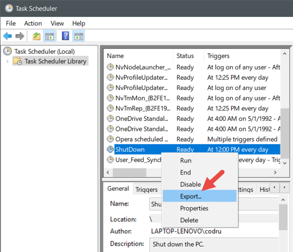The height and width of the screenshot is (252, 293).
Task: Expand Task Scheduler Library tree node
Action: coord(8,61)
